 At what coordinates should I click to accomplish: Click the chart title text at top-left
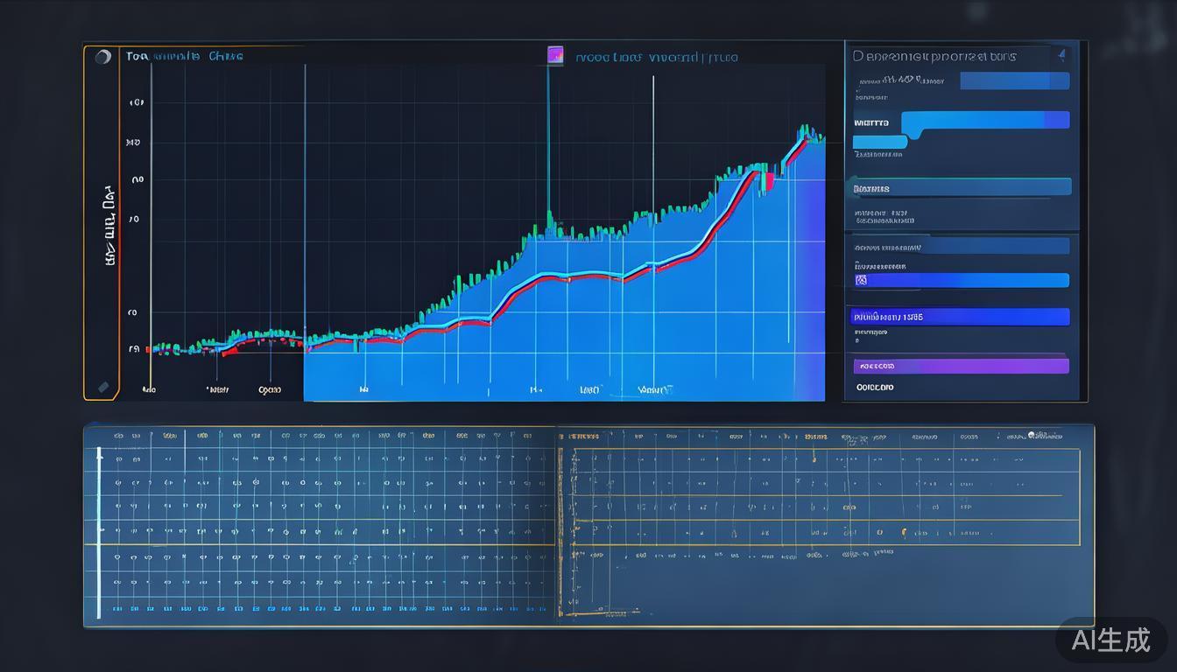point(185,57)
